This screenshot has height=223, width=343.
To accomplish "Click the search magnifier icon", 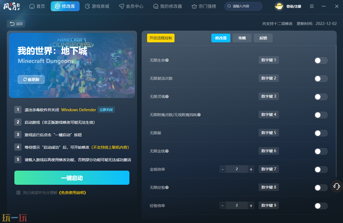I will 229,6.
